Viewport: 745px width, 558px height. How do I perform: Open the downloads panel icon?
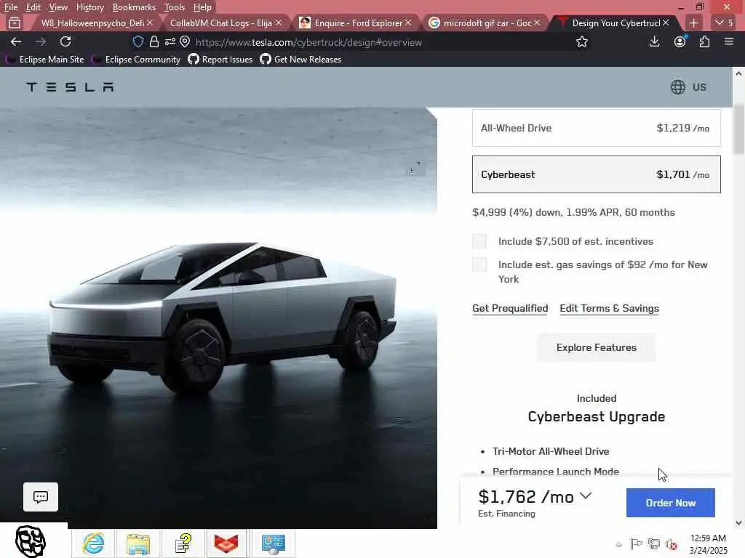point(654,41)
